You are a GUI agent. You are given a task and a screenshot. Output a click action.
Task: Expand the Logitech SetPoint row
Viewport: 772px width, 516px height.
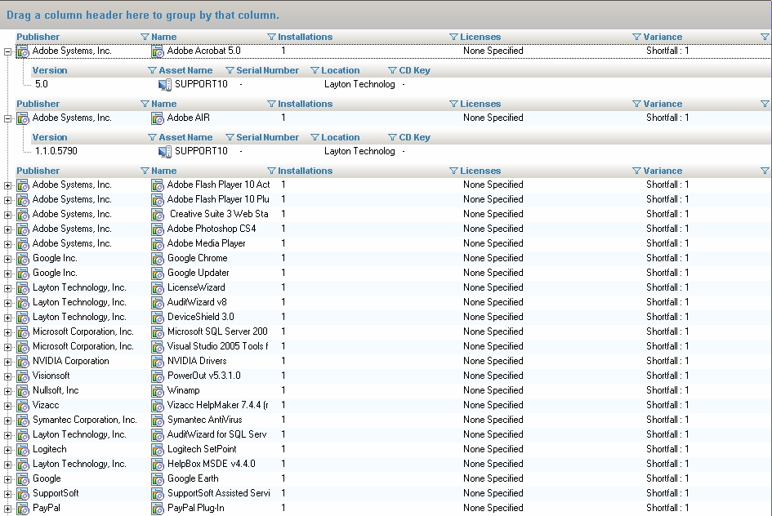[7, 450]
